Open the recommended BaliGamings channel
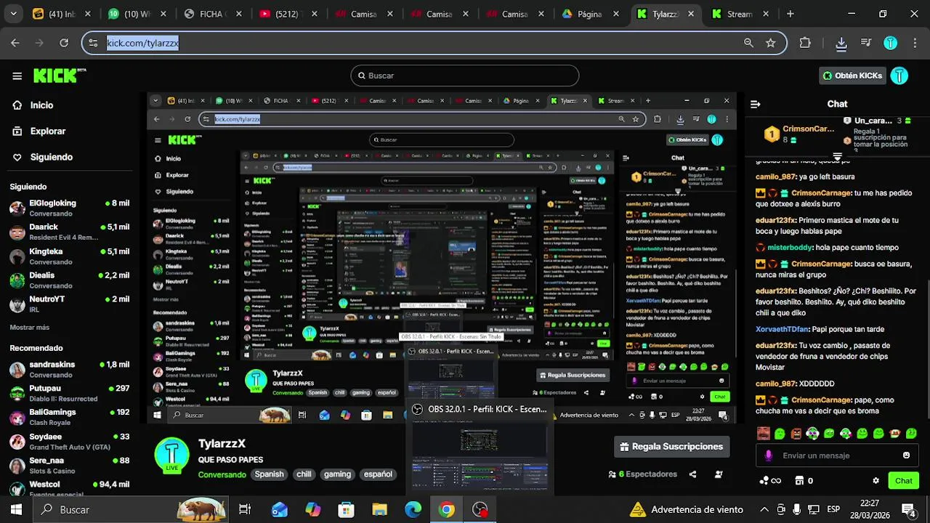Viewport: 930px width, 523px height. point(69,417)
